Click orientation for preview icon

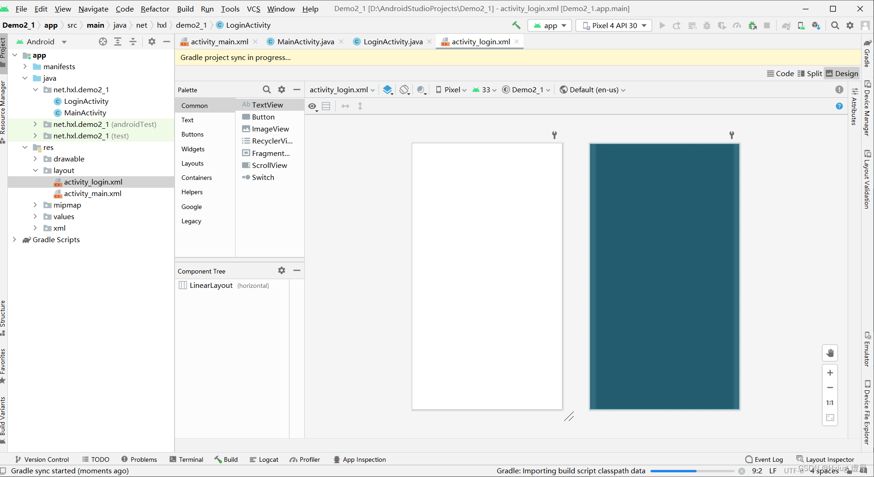(x=404, y=89)
